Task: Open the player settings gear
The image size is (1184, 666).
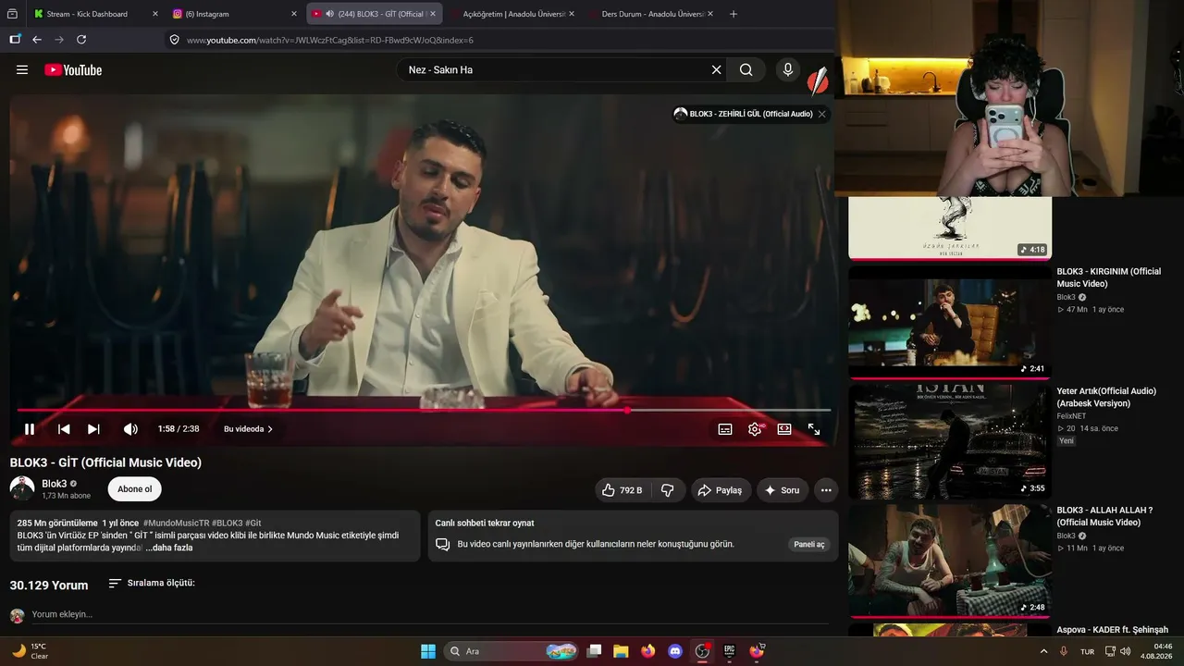Action: [755, 429]
